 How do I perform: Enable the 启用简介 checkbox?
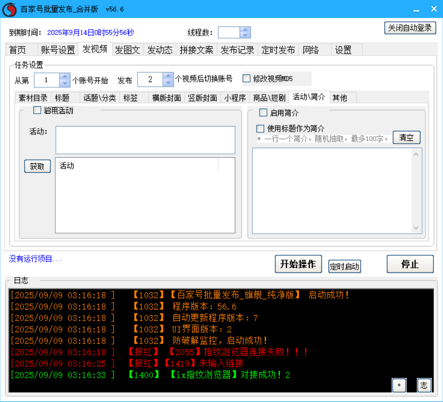263,112
